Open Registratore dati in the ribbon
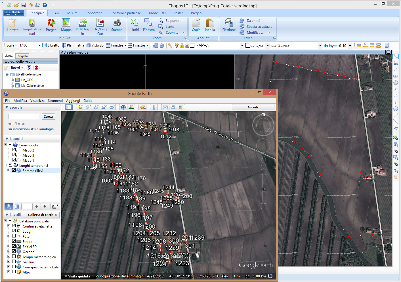 point(32,27)
